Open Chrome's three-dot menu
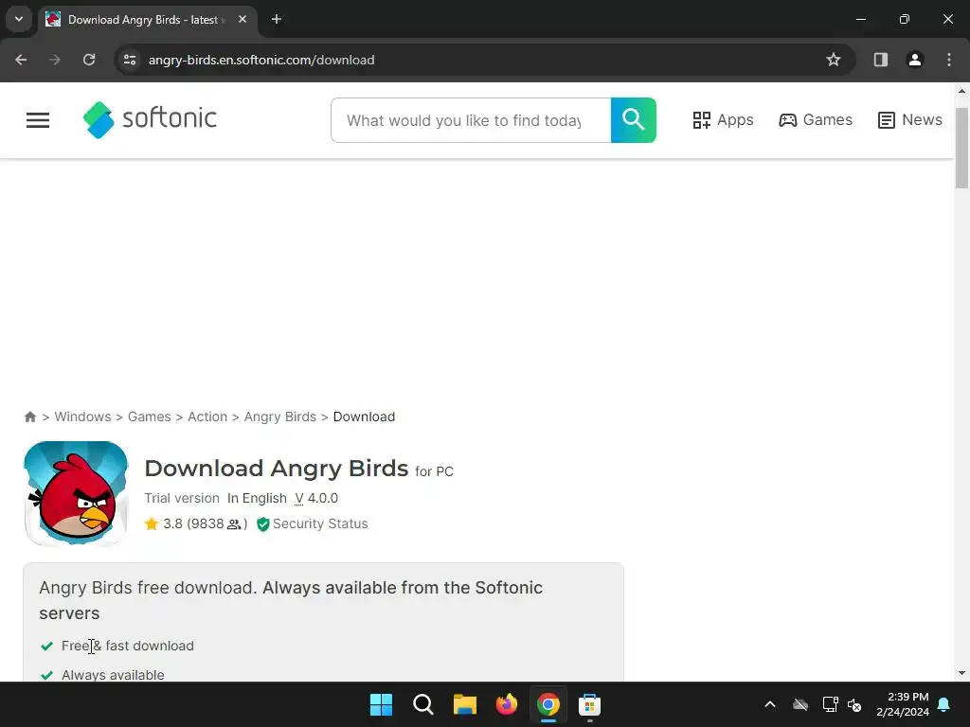This screenshot has width=970, height=727. [949, 60]
